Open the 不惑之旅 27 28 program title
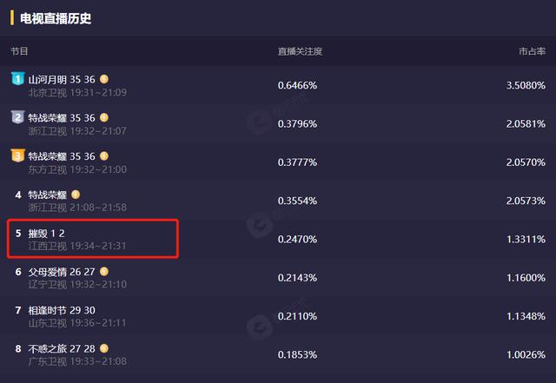The height and width of the screenshot is (383, 556). (x=62, y=349)
